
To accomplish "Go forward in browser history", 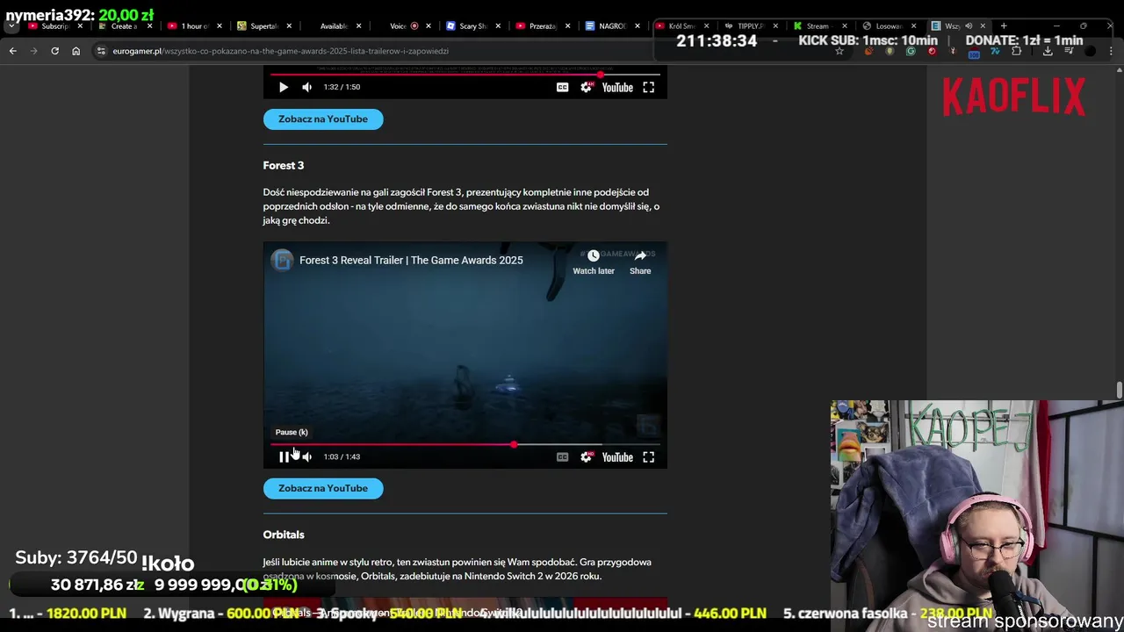I will point(33,51).
